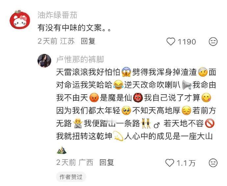This screenshot has height=186, width=227.
Task: Like the comment with 1190 likes
Action: click(171, 42)
